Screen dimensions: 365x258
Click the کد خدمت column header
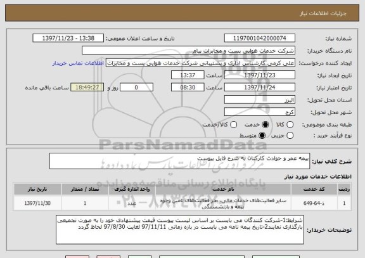[x=314, y=190]
